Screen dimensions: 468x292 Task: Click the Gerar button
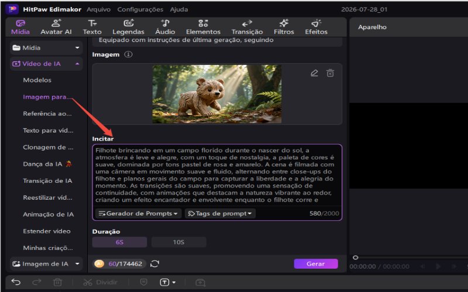(316, 264)
